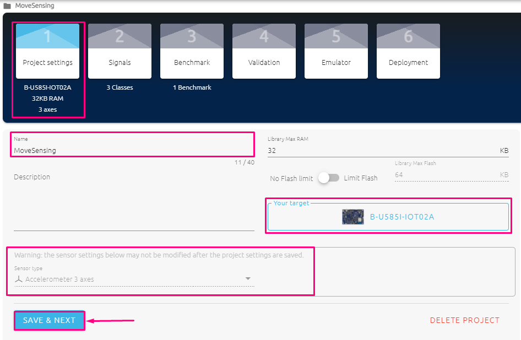The width and height of the screenshot is (521, 340).
Task: Click the 'Limit Flash' label
Action: click(361, 178)
